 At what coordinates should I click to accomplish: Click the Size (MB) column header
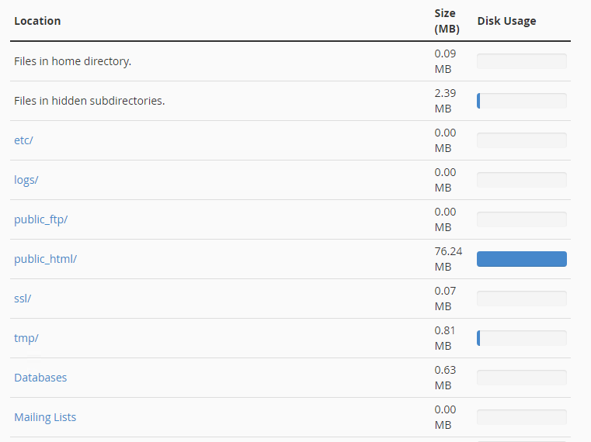tap(447, 21)
